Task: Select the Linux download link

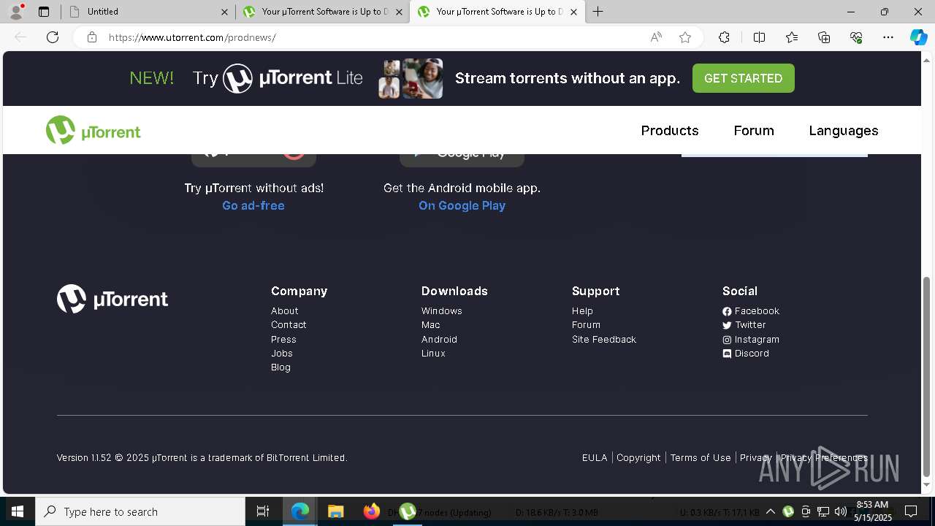Action: 433,354
